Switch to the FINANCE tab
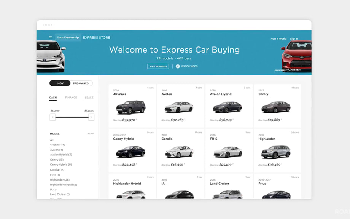 point(71,98)
